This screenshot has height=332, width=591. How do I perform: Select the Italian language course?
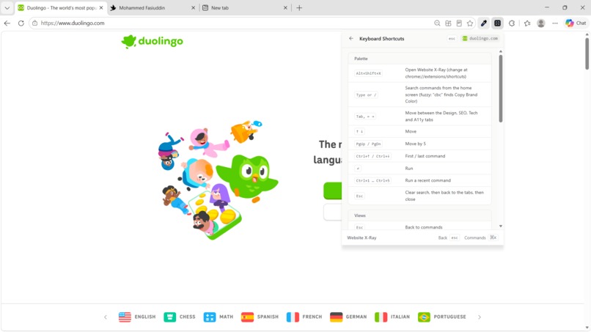click(392, 317)
